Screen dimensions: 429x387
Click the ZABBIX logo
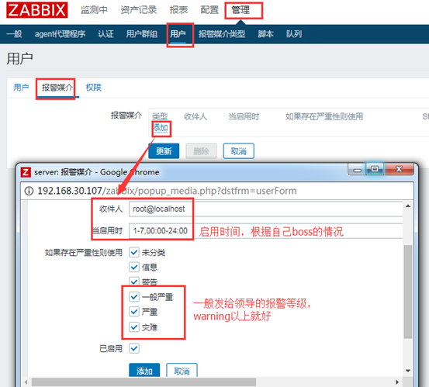tap(37, 10)
